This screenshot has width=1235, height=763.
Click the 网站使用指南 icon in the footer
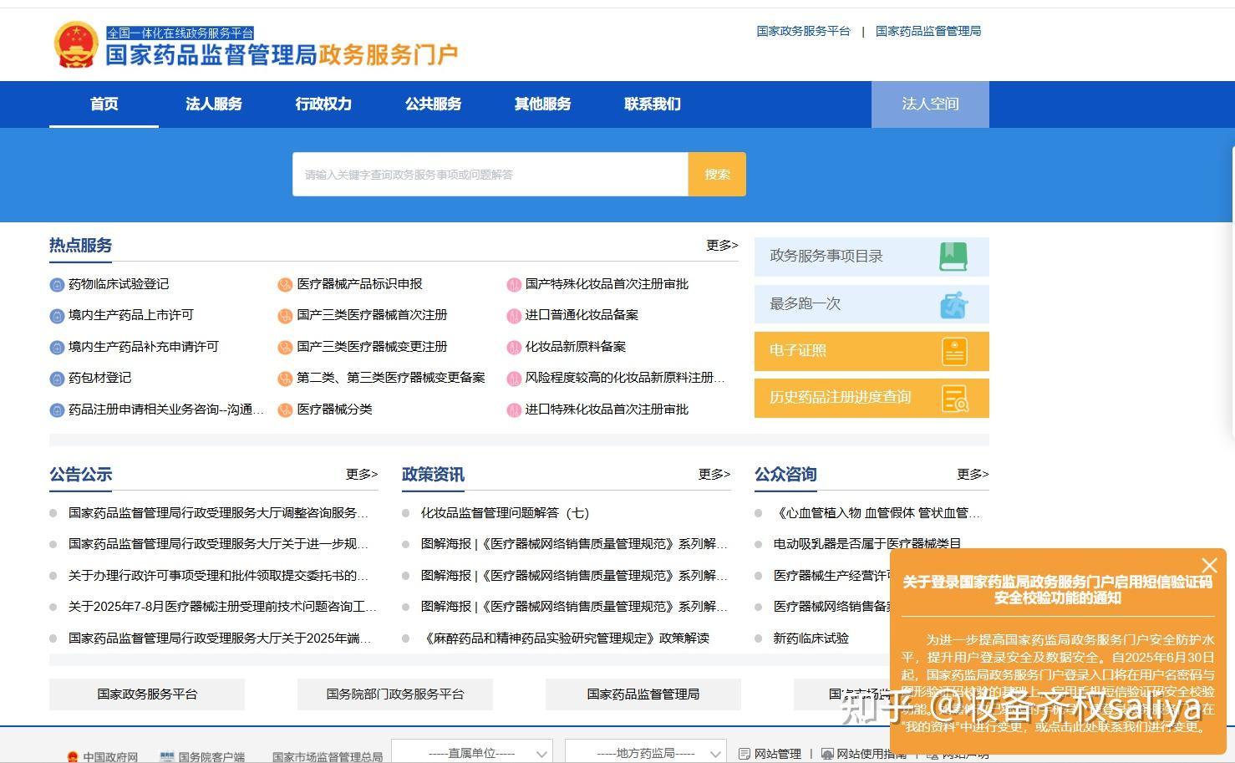click(827, 754)
